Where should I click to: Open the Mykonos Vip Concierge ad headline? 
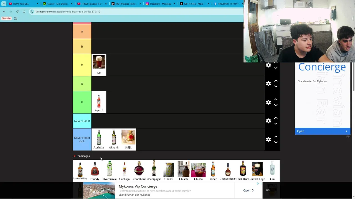[x=138, y=186]
